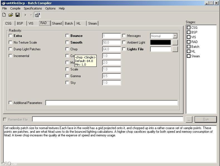The image size is (220, 166).
Task: Click the browse button next to Lights File
Action: [175, 49]
